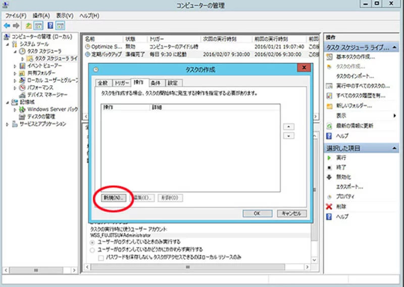Click 最新の情報に更新 refresh icon
The width and height of the screenshot is (404, 287).
tap(329, 125)
